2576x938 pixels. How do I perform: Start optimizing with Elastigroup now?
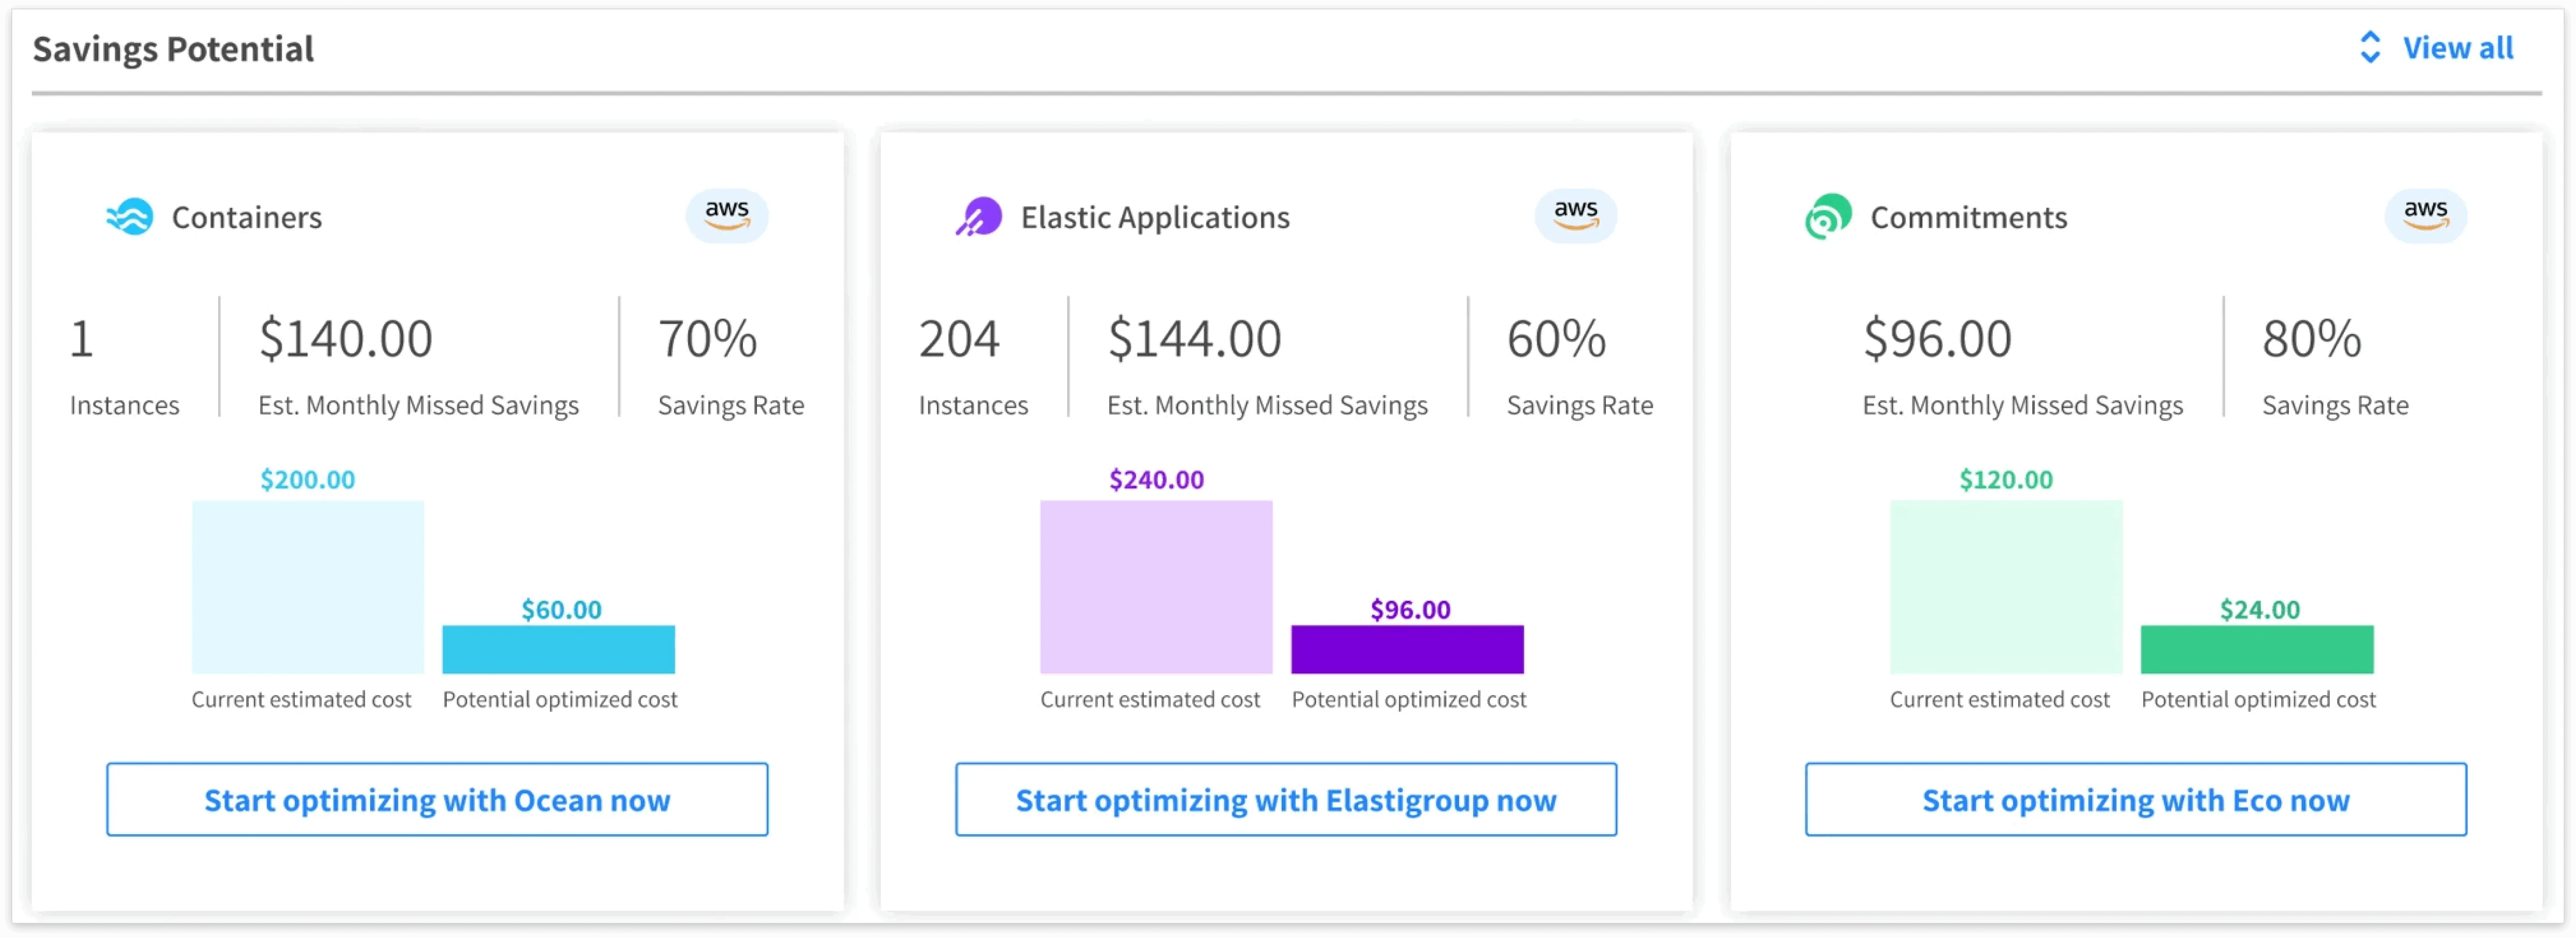coord(1286,800)
